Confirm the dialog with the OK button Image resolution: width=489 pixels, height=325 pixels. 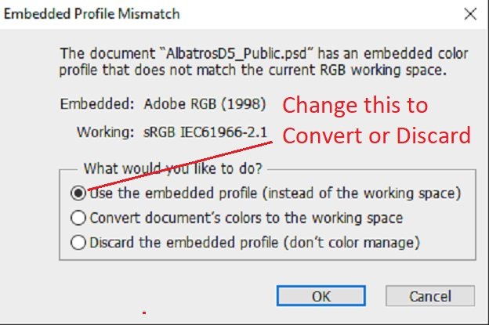coord(321,297)
